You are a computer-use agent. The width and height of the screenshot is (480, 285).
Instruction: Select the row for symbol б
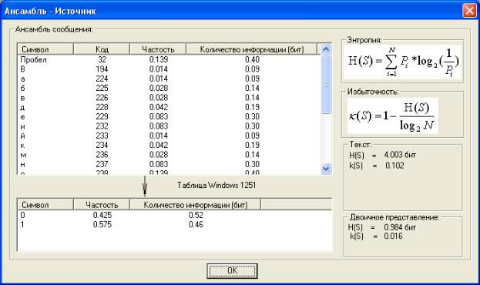169,88
